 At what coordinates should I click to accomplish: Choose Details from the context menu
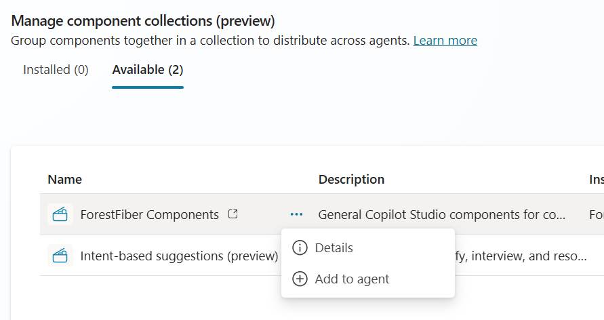[x=334, y=248]
